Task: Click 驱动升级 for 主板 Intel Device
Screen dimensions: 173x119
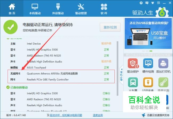Action: [x=106, y=44]
